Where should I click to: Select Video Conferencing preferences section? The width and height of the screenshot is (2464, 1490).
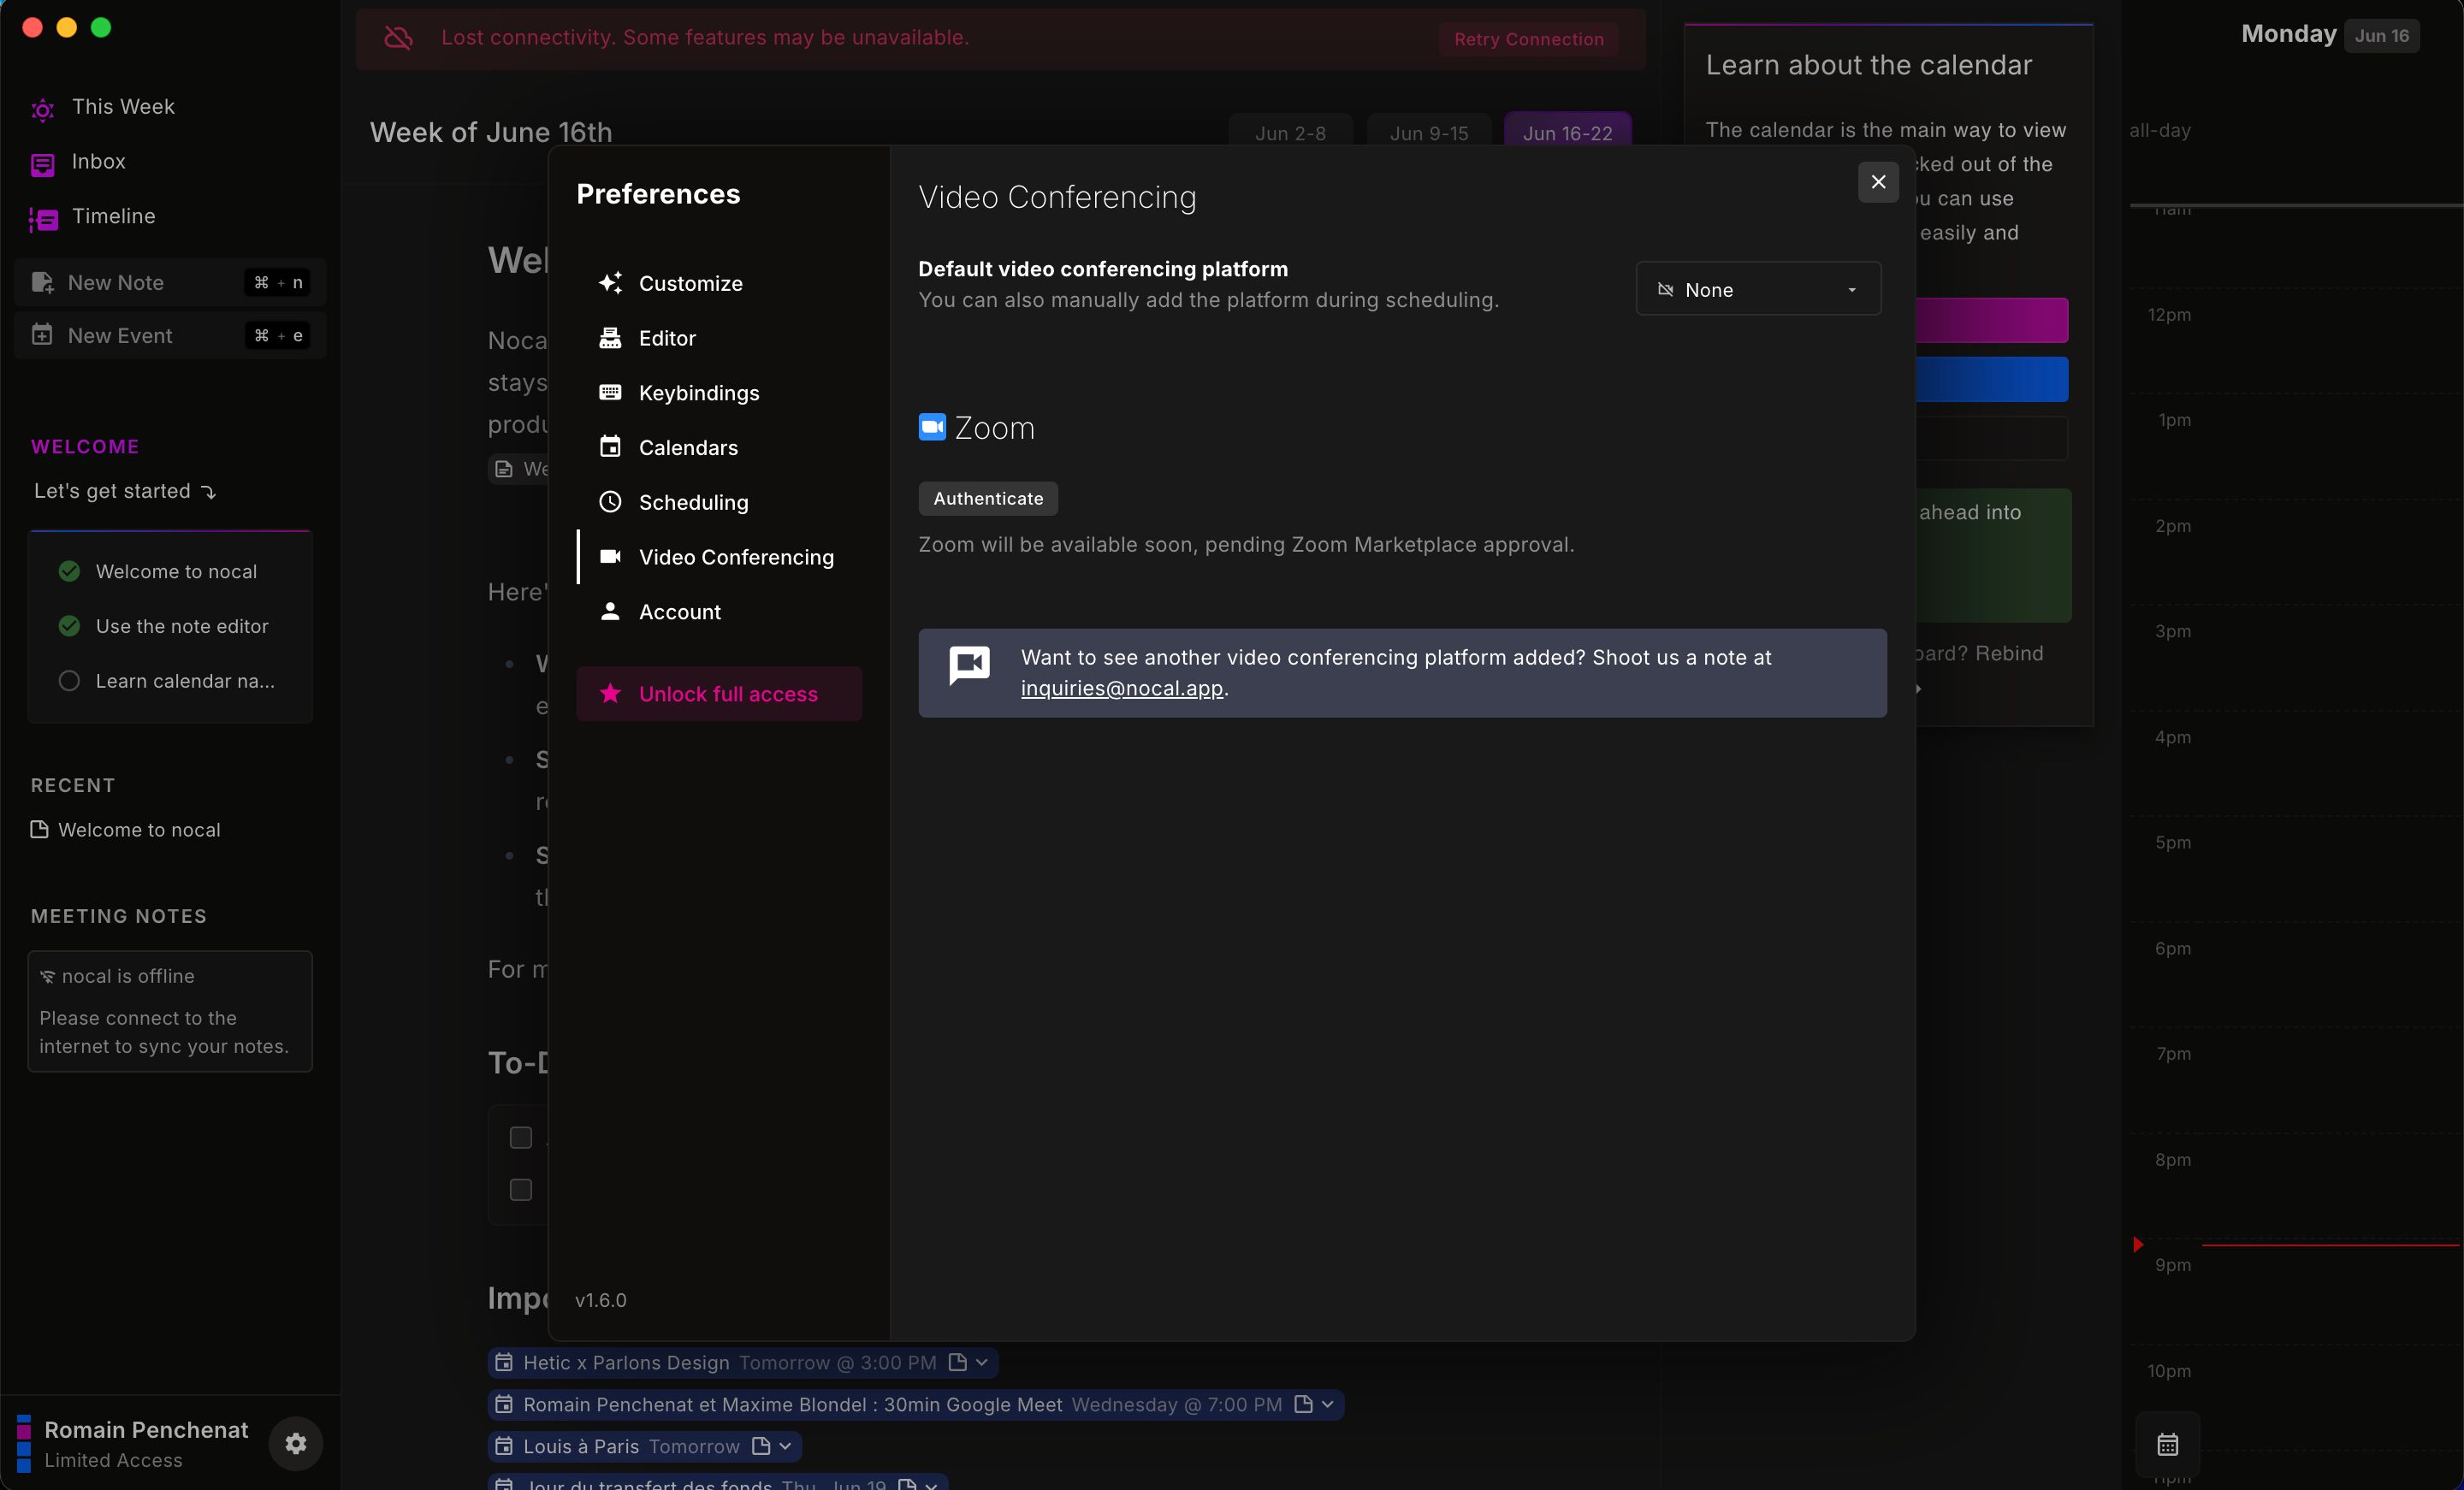click(x=718, y=557)
